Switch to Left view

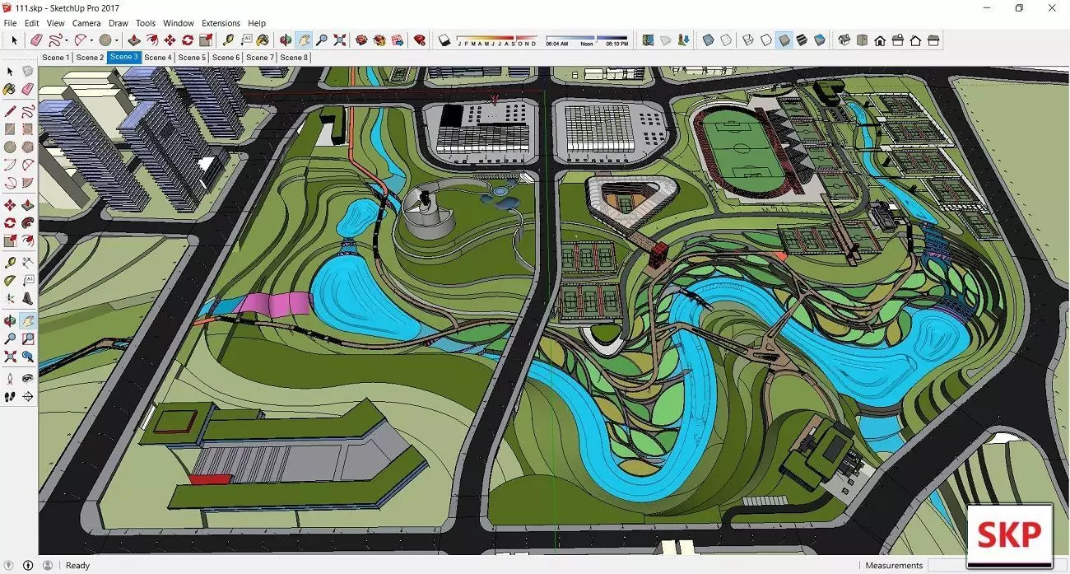933,40
